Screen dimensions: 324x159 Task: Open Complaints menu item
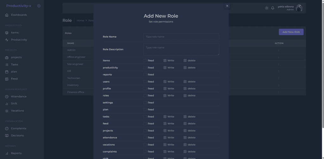19,128
